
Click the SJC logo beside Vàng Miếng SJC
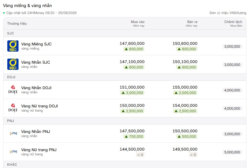click(x=13, y=46)
